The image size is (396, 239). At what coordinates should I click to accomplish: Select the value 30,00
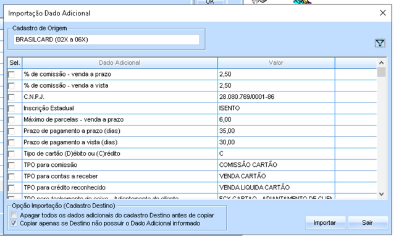click(227, 142)
